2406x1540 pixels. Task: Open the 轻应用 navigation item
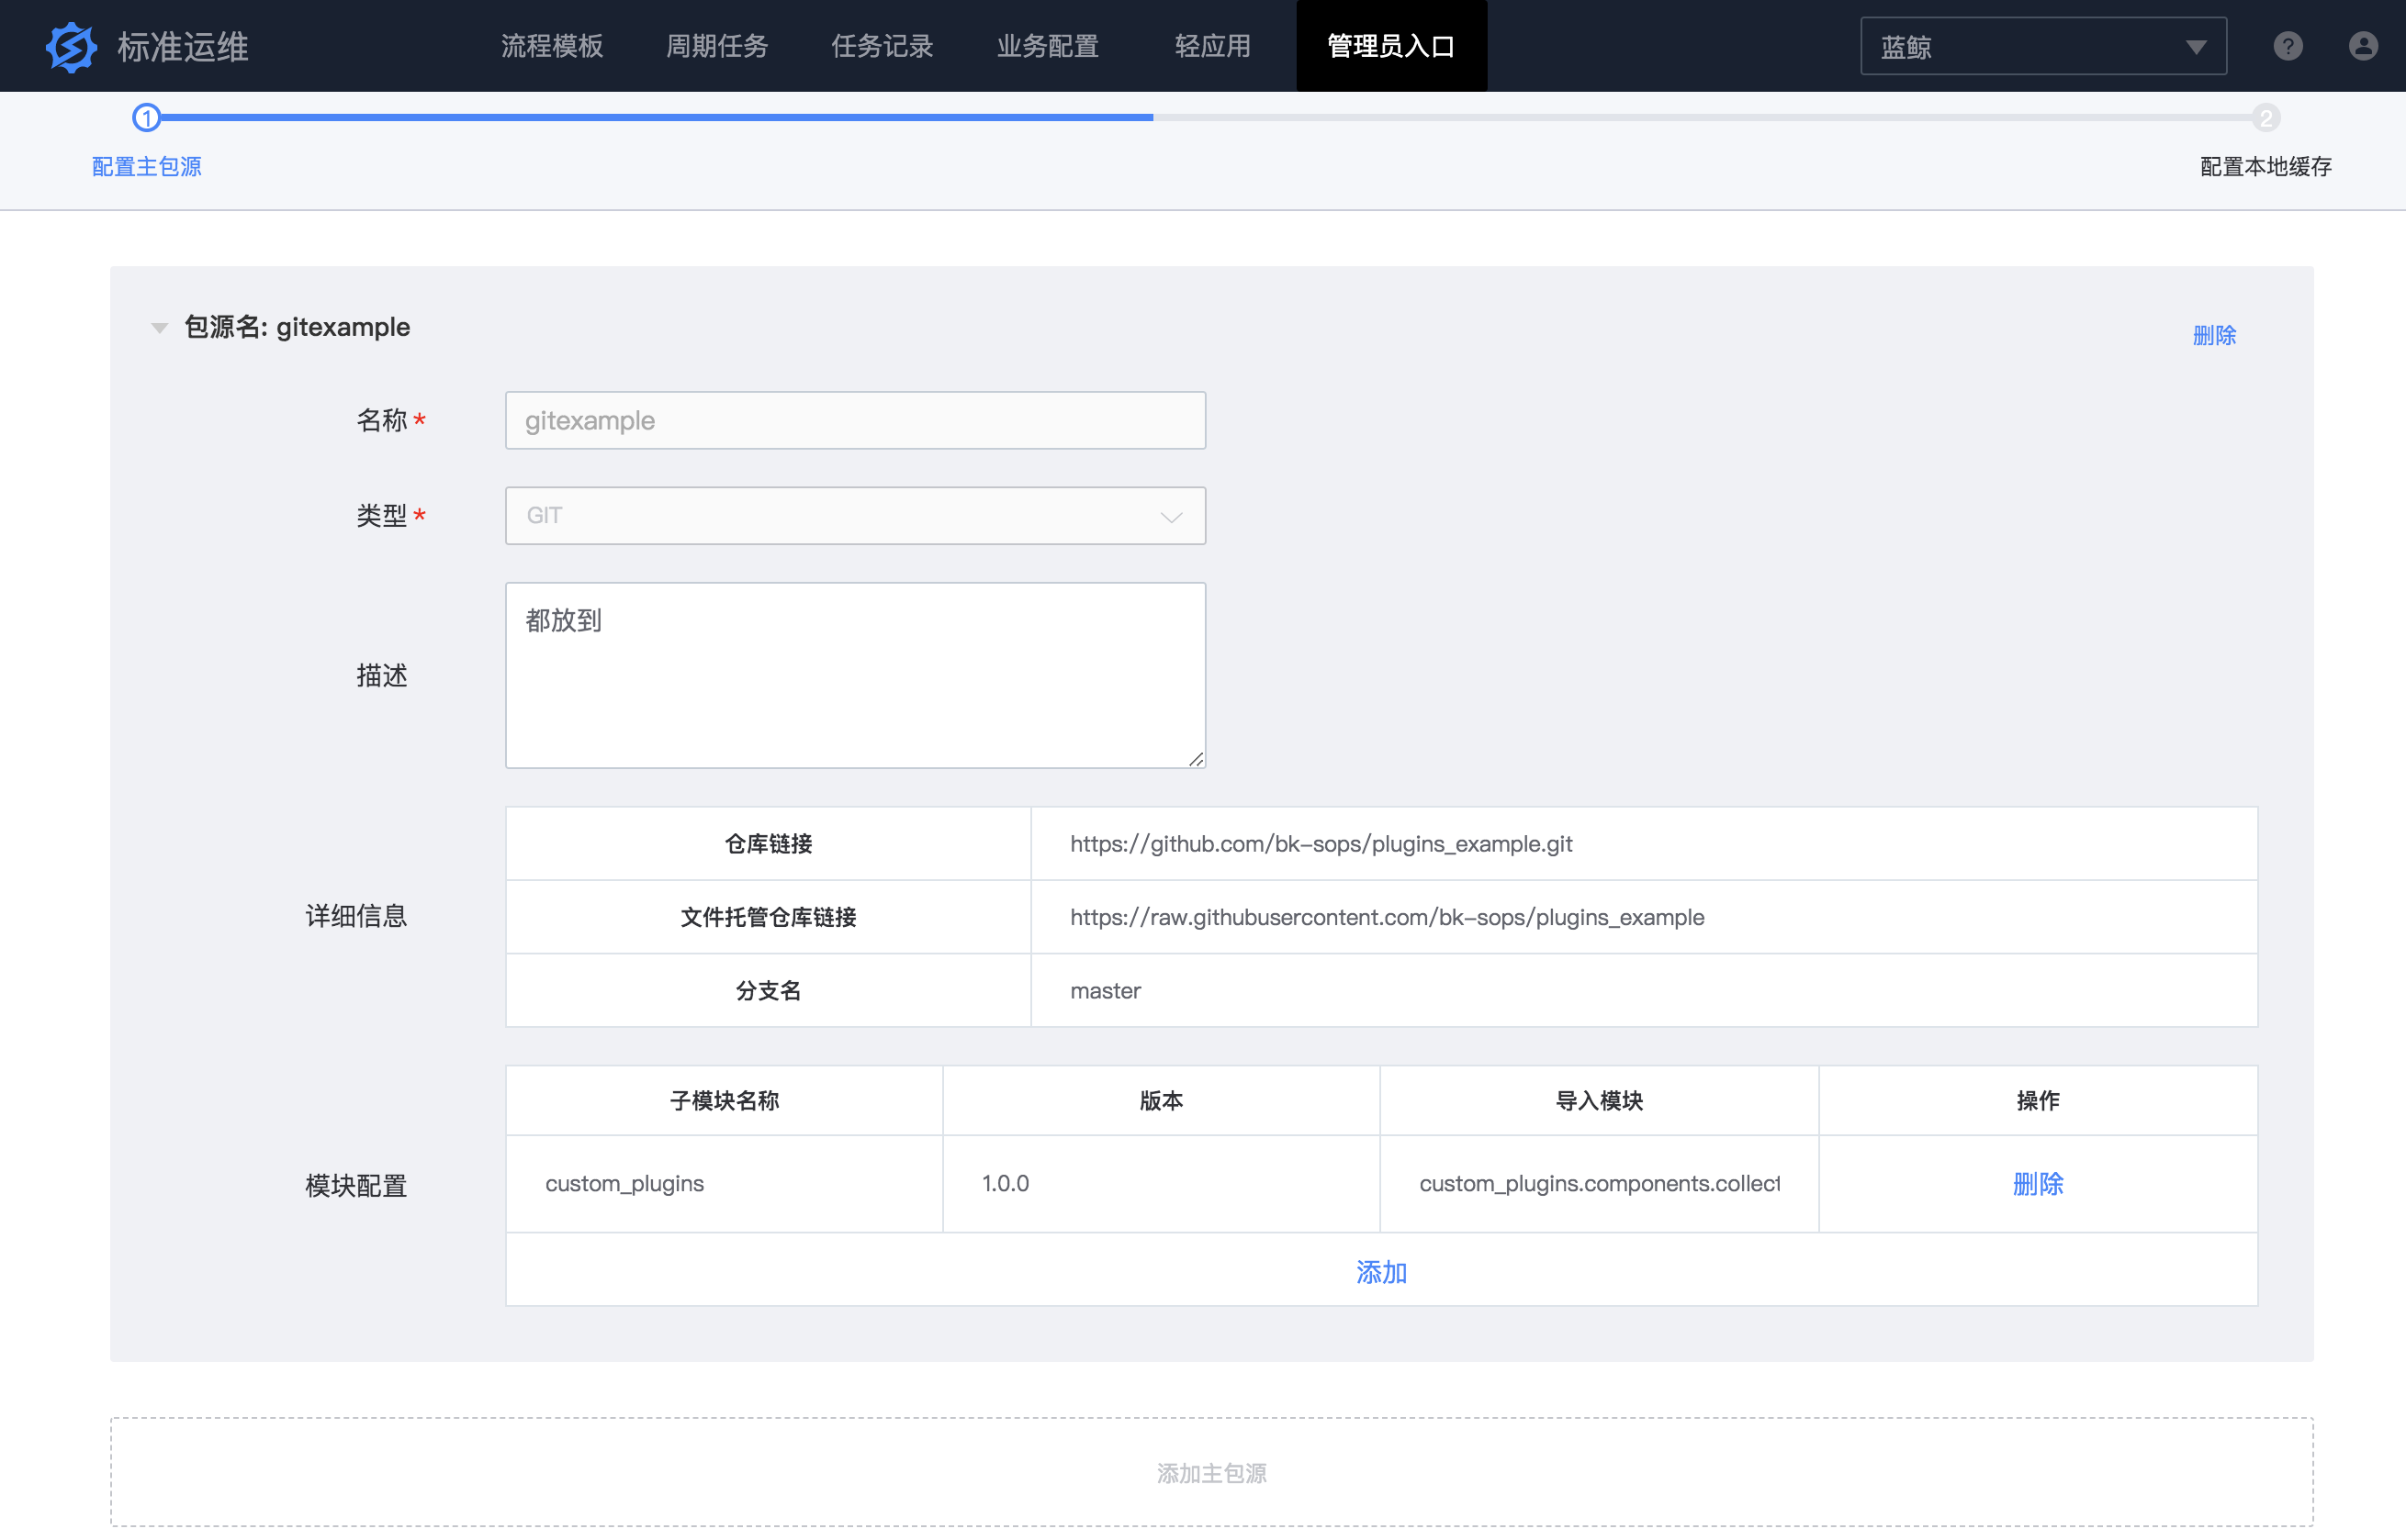(x=1212, y=46)
